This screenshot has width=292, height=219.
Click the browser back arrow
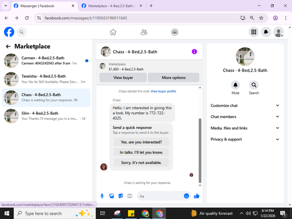click(x=6, y=18)
